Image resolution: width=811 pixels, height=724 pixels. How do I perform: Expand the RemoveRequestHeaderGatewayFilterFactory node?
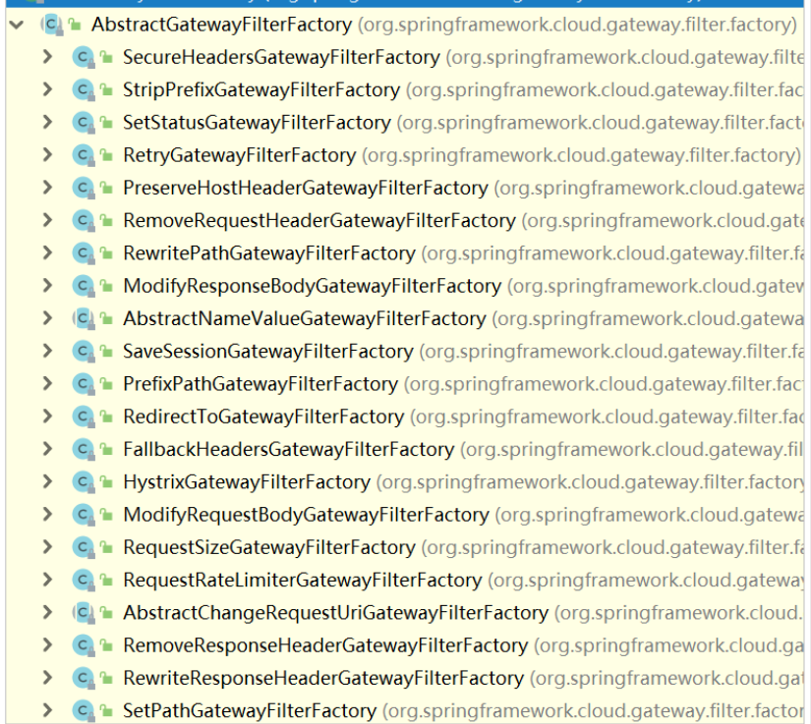47,220
